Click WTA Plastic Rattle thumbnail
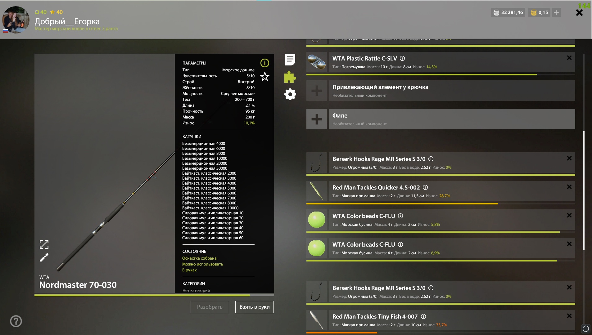The height and width of the screenshot is (335, 592). (x=317, y=62)
